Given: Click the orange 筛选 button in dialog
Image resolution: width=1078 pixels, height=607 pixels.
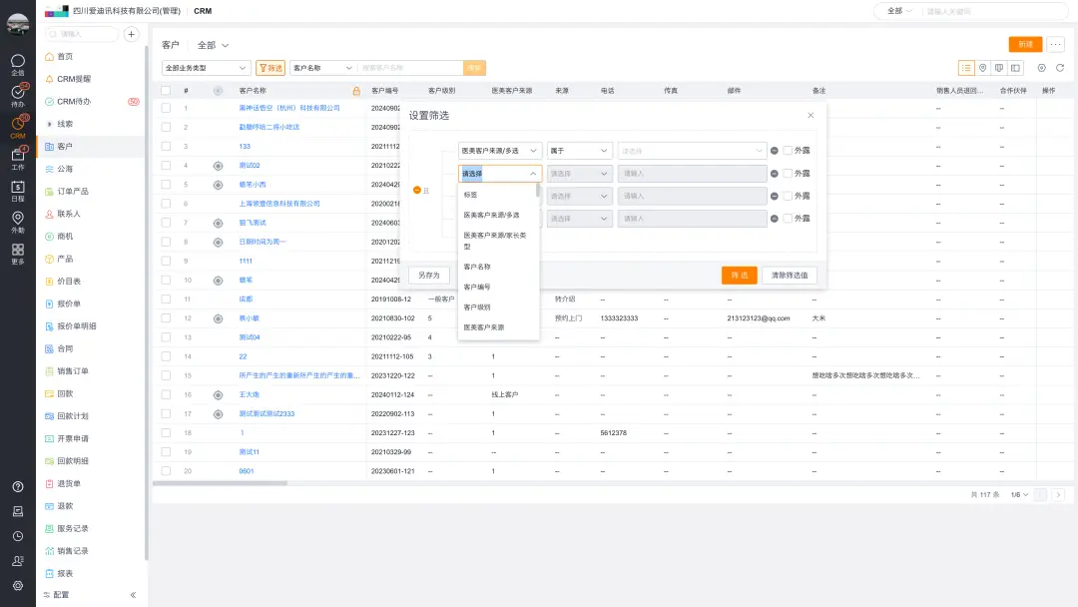Looking at the screenshot, I should (739, 276).
